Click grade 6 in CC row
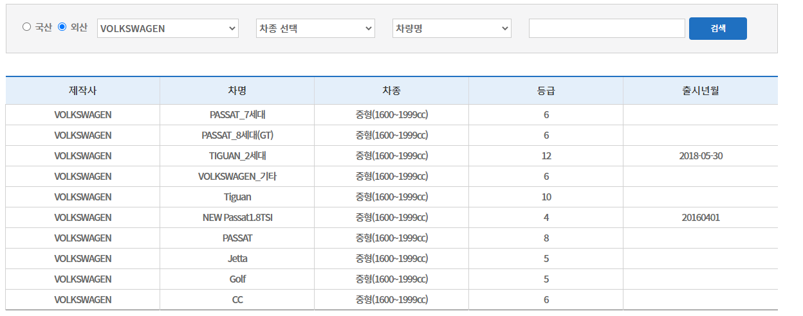Viewport: 803px width, 316px height. tap(546, 300)
